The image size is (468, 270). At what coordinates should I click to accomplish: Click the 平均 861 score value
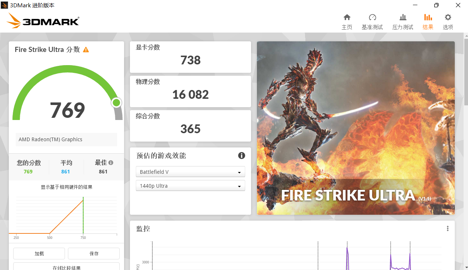pyautogui.click(x=66, y=172)
